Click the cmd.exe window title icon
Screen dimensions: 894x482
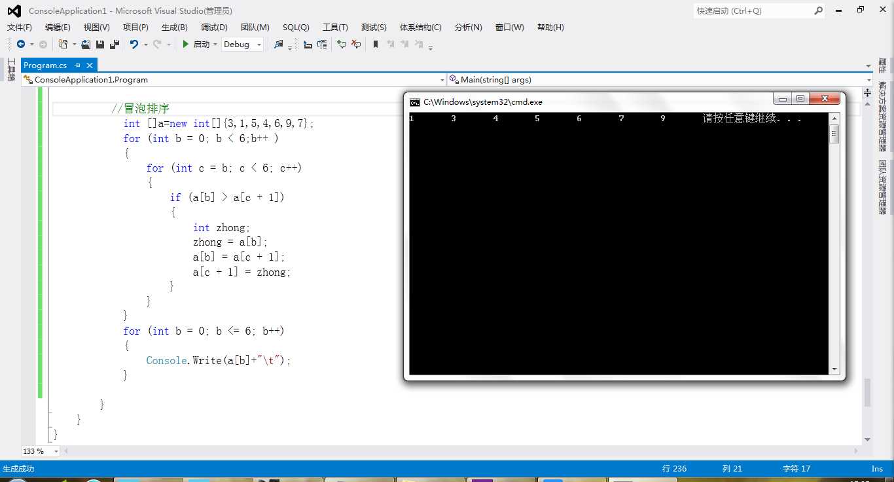pyautogui.click(x=415, y=102)
